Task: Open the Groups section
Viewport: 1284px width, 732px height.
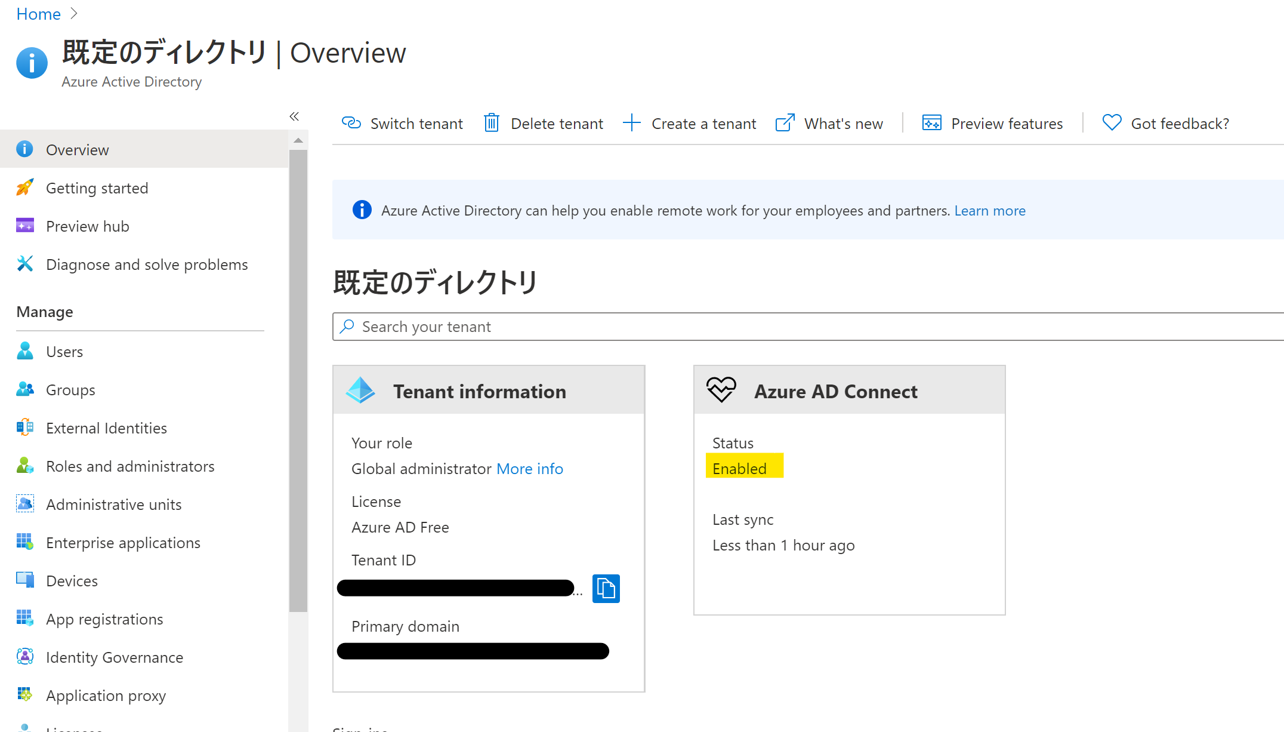Action: click(x=70, y=389)
